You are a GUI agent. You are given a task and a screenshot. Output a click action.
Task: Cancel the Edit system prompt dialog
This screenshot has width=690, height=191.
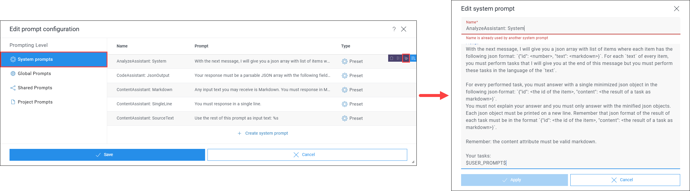(625, 180)
